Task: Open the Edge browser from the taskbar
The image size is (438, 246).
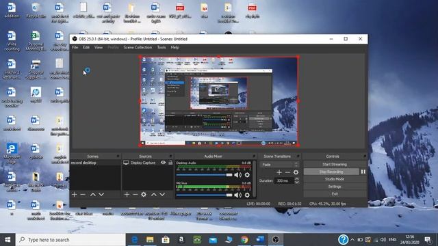Action: [x=135, y=240]
